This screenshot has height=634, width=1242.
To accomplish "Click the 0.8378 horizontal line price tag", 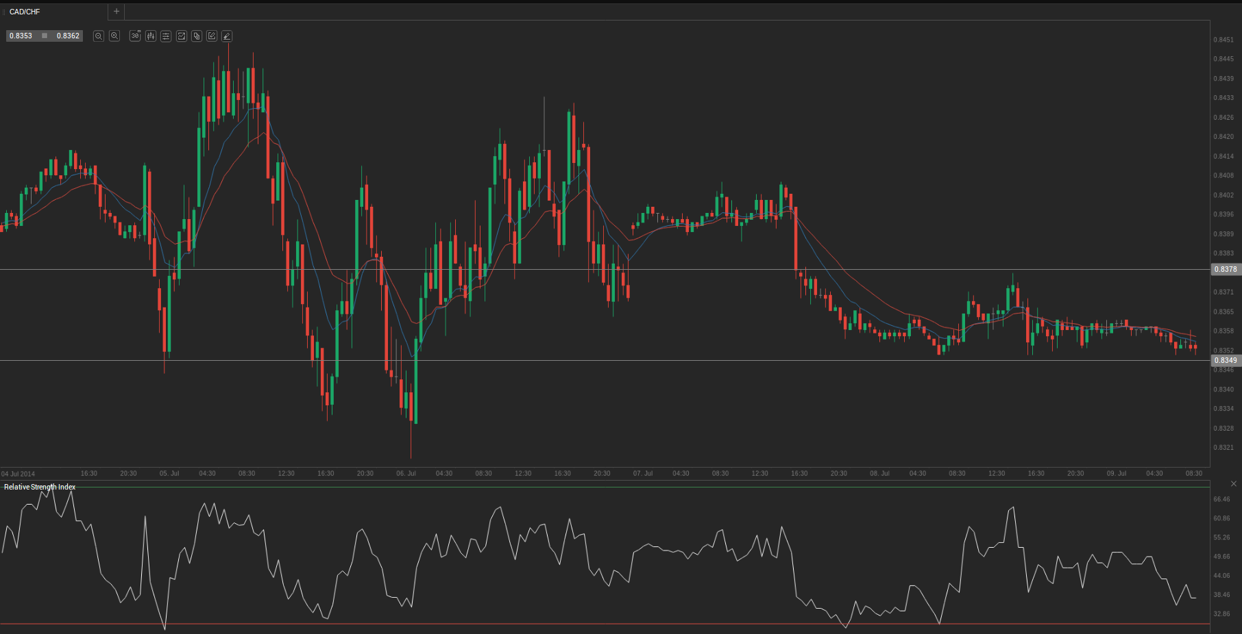I will pos(1226,270).
